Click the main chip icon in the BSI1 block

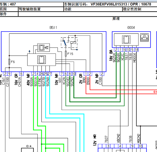point(42,60)
